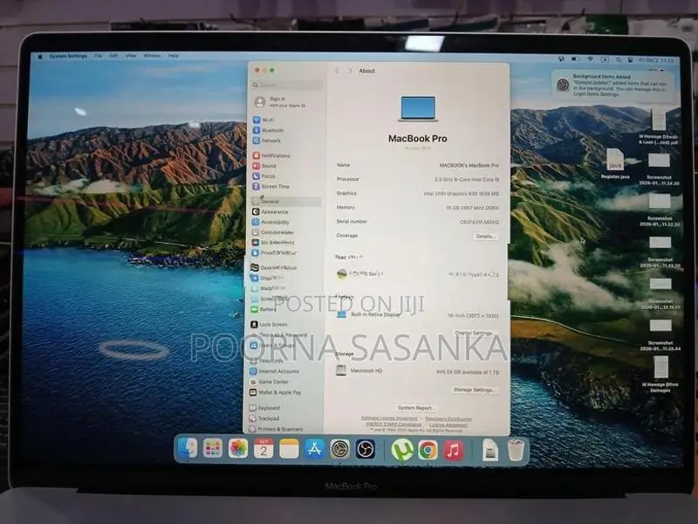The image size is (698, 524).
Task: Click System Settings icon in the Dock
Action: [340, 449]
